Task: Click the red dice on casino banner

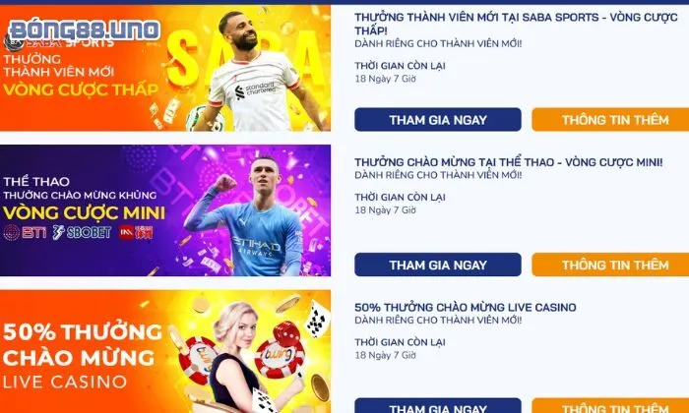Action: tap(287, 333)
